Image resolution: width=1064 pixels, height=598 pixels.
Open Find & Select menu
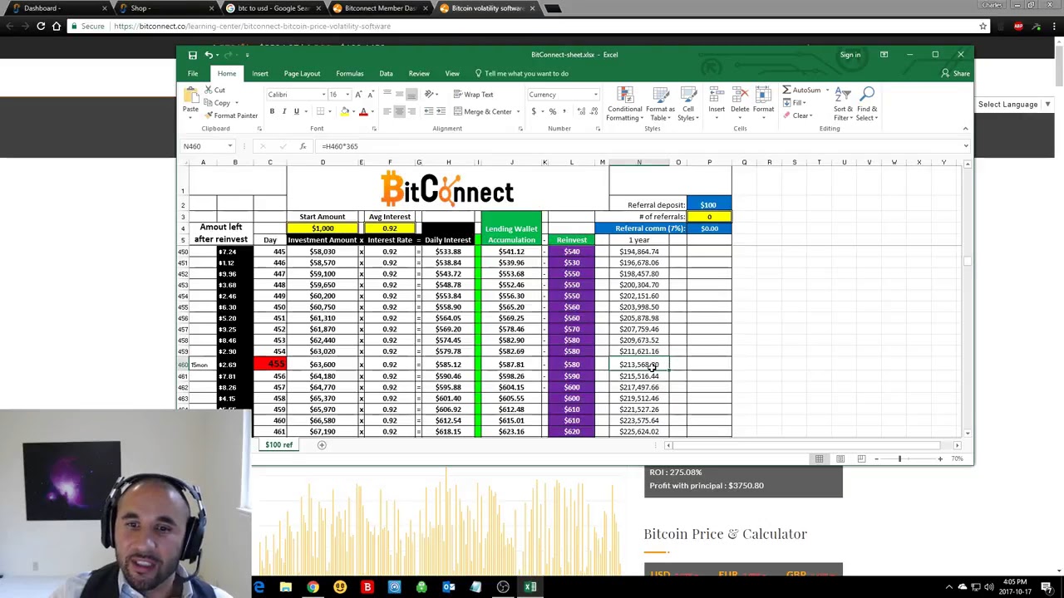867,104
